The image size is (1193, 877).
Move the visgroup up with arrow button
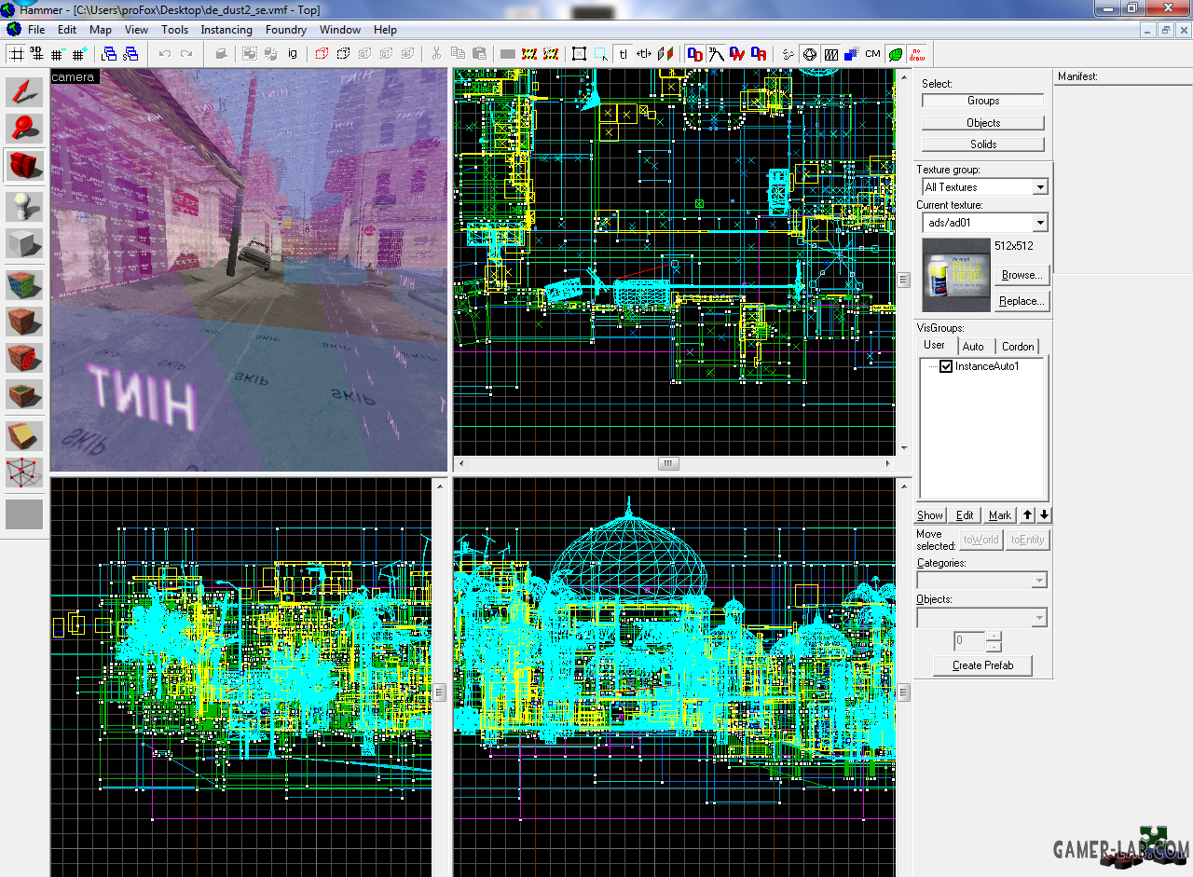click(x=1028, y=515)
